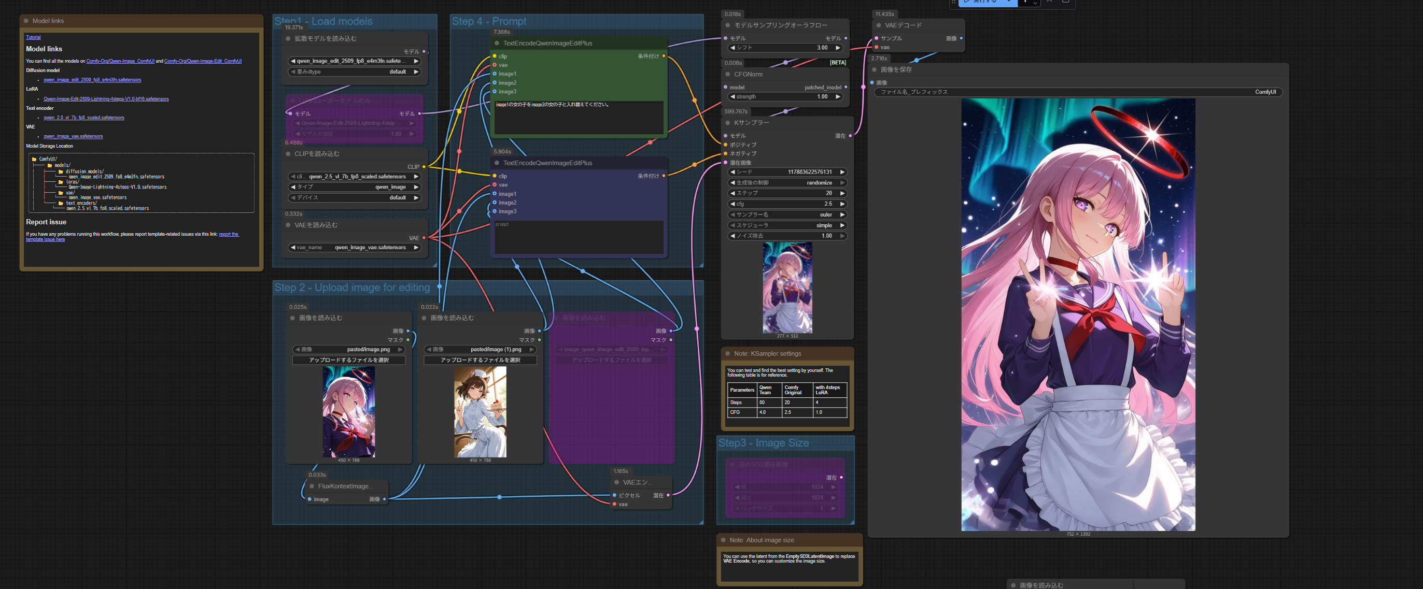Click the Step 2 - Upload image group title

352,288
